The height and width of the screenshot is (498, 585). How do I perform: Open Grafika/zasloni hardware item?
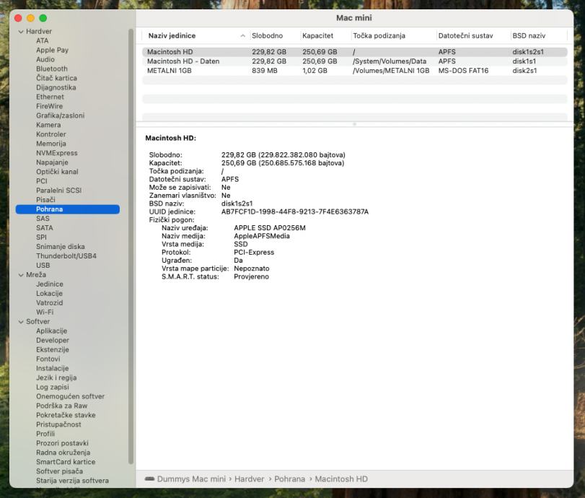(x=60, y=115)
